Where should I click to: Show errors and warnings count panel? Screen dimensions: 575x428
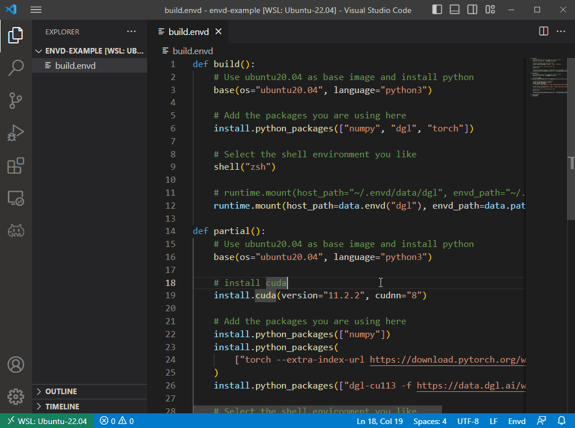117,421
